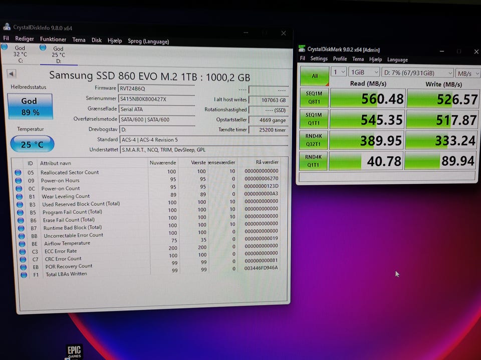Open the test count dropdown showing 1
481x360 pixels.
click(x=339, y=72)
